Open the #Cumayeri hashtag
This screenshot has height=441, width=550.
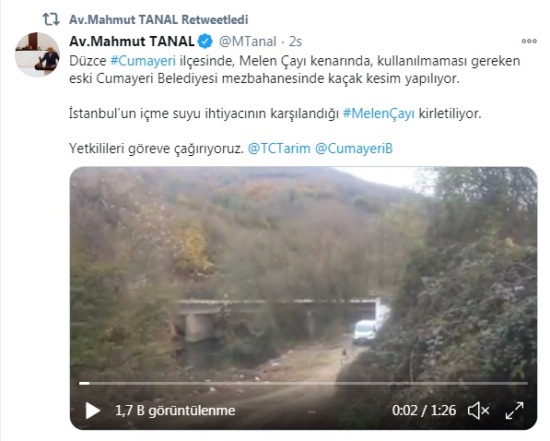coord(143,61)
